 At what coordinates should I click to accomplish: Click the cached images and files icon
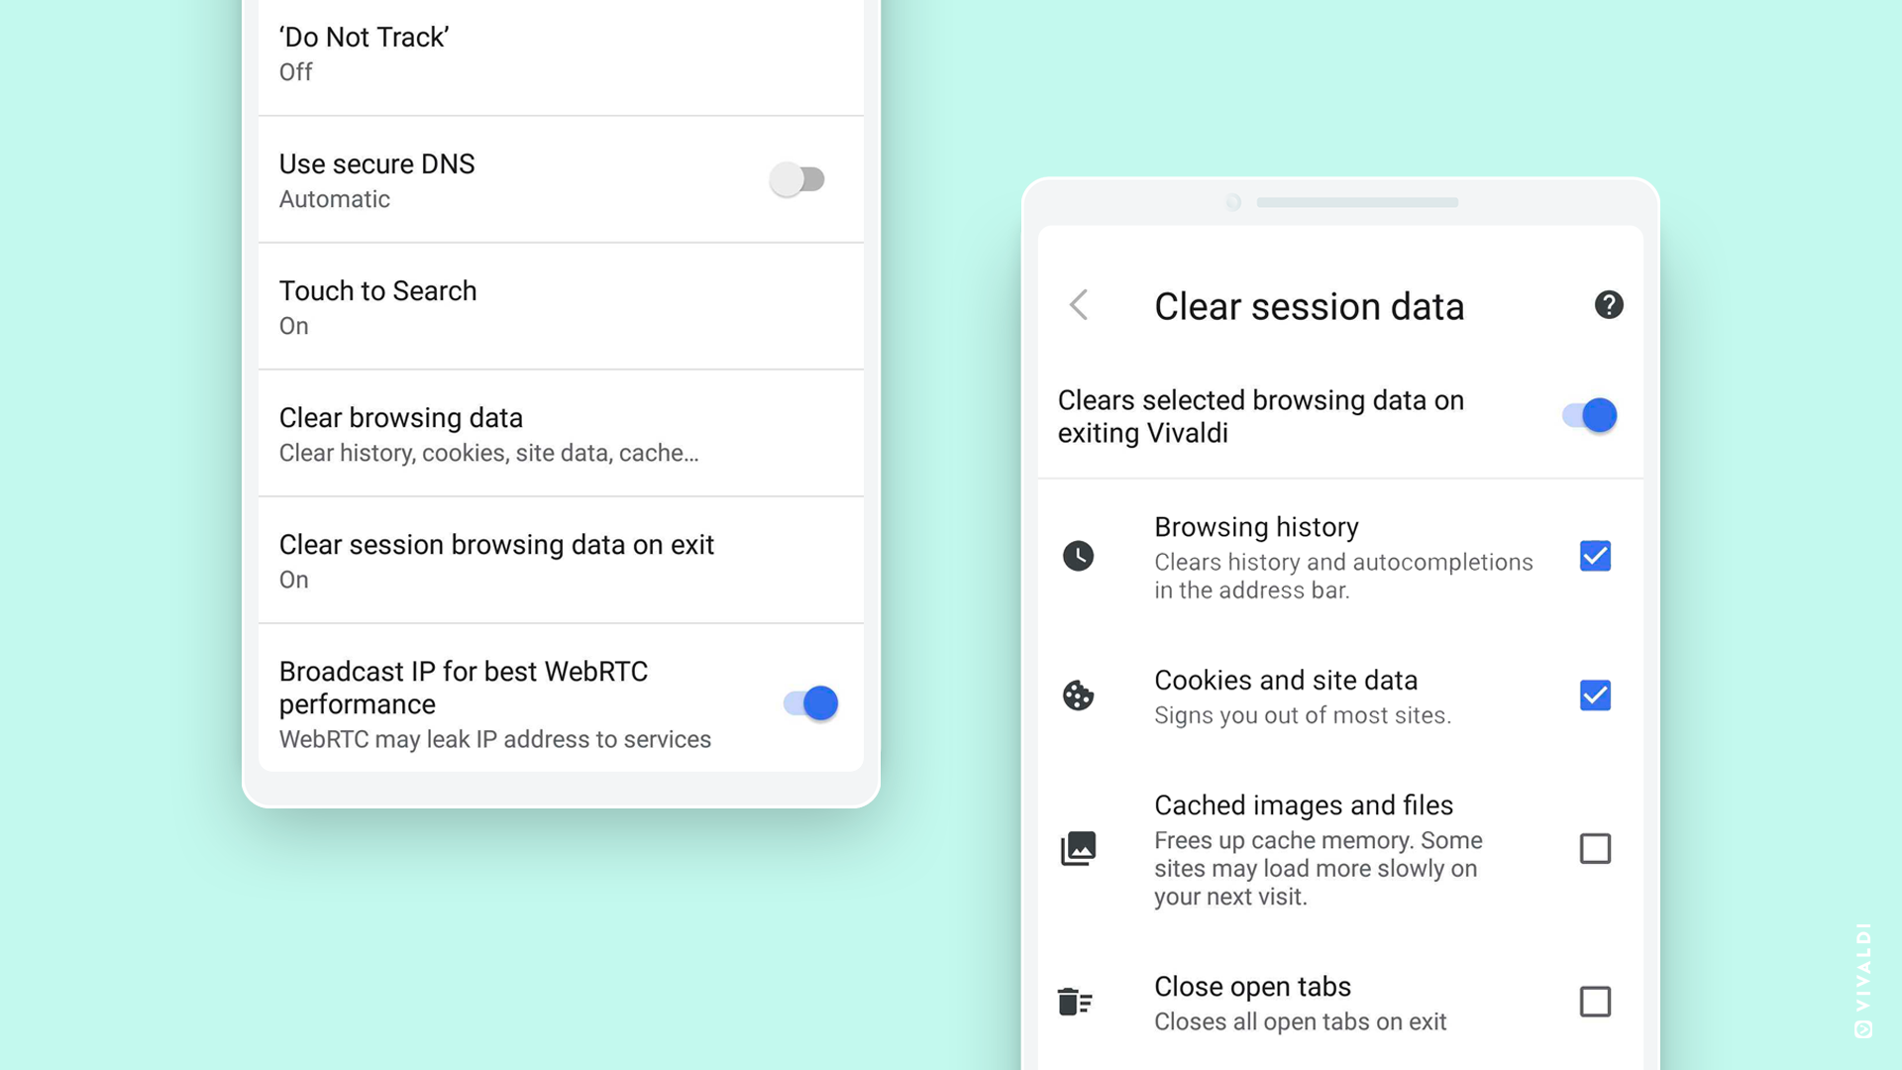(x=1078, y=848)
